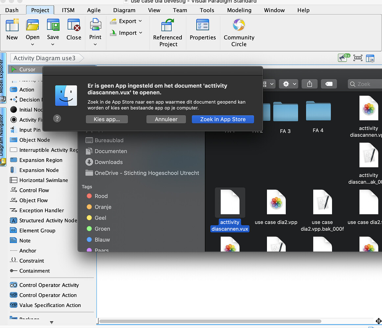Screen dimensions: 382x328
Task: Expand the Print button dropdown arrow
Action: click(95, 45)
